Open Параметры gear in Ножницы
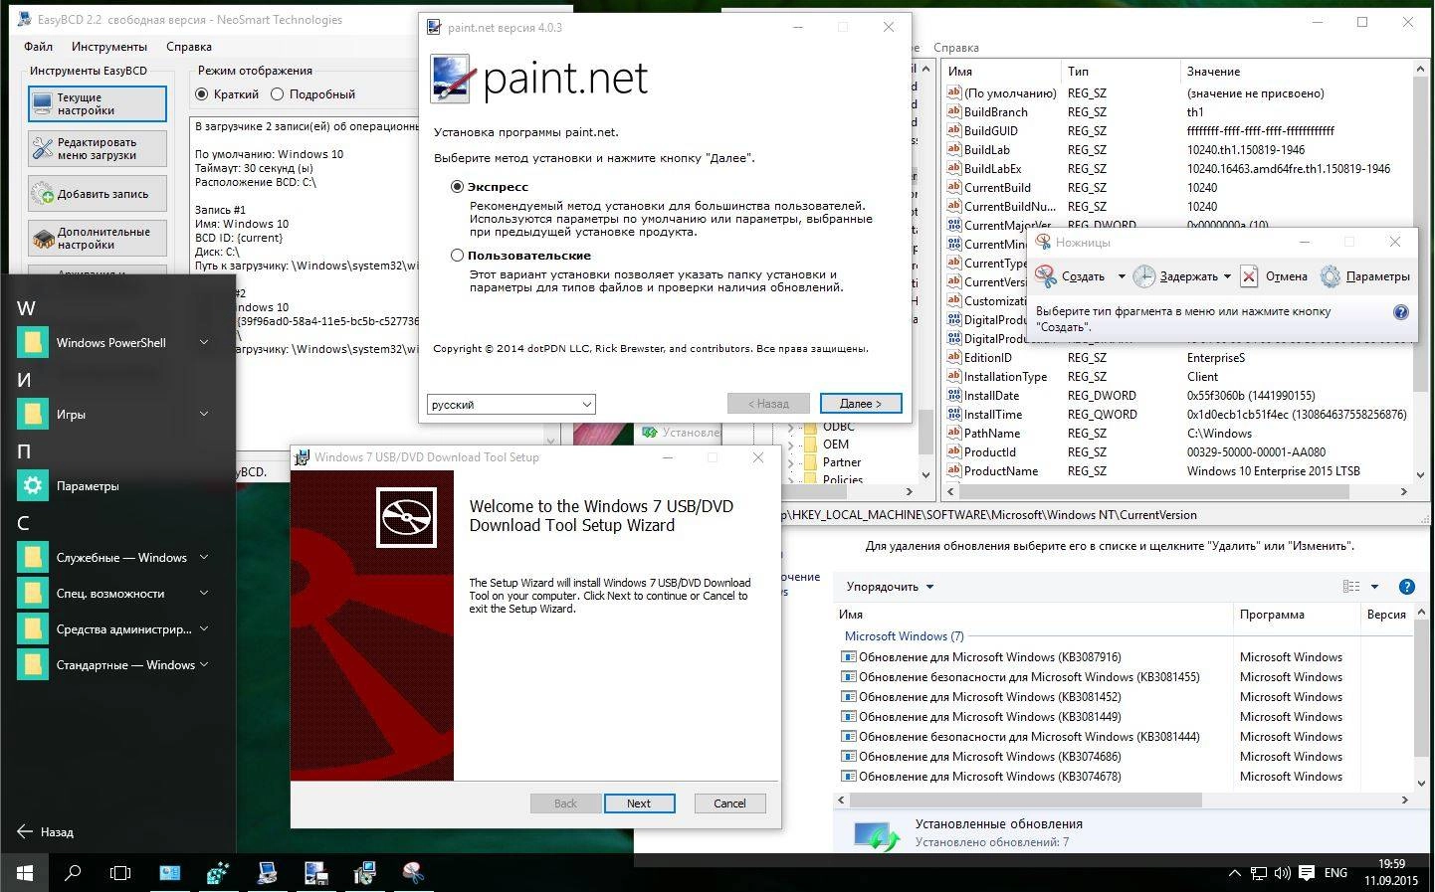1435x892 pixels. click(x=1331, y=276)
